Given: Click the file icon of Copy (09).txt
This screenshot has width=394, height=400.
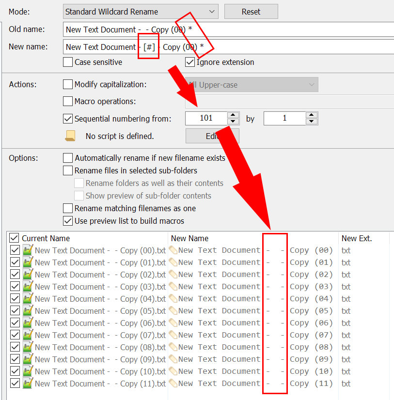Looking at the screenshot, I should coord(28,359).
